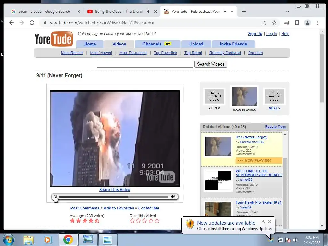Click Add to Favorites link
328x246 pixels.
119,208
